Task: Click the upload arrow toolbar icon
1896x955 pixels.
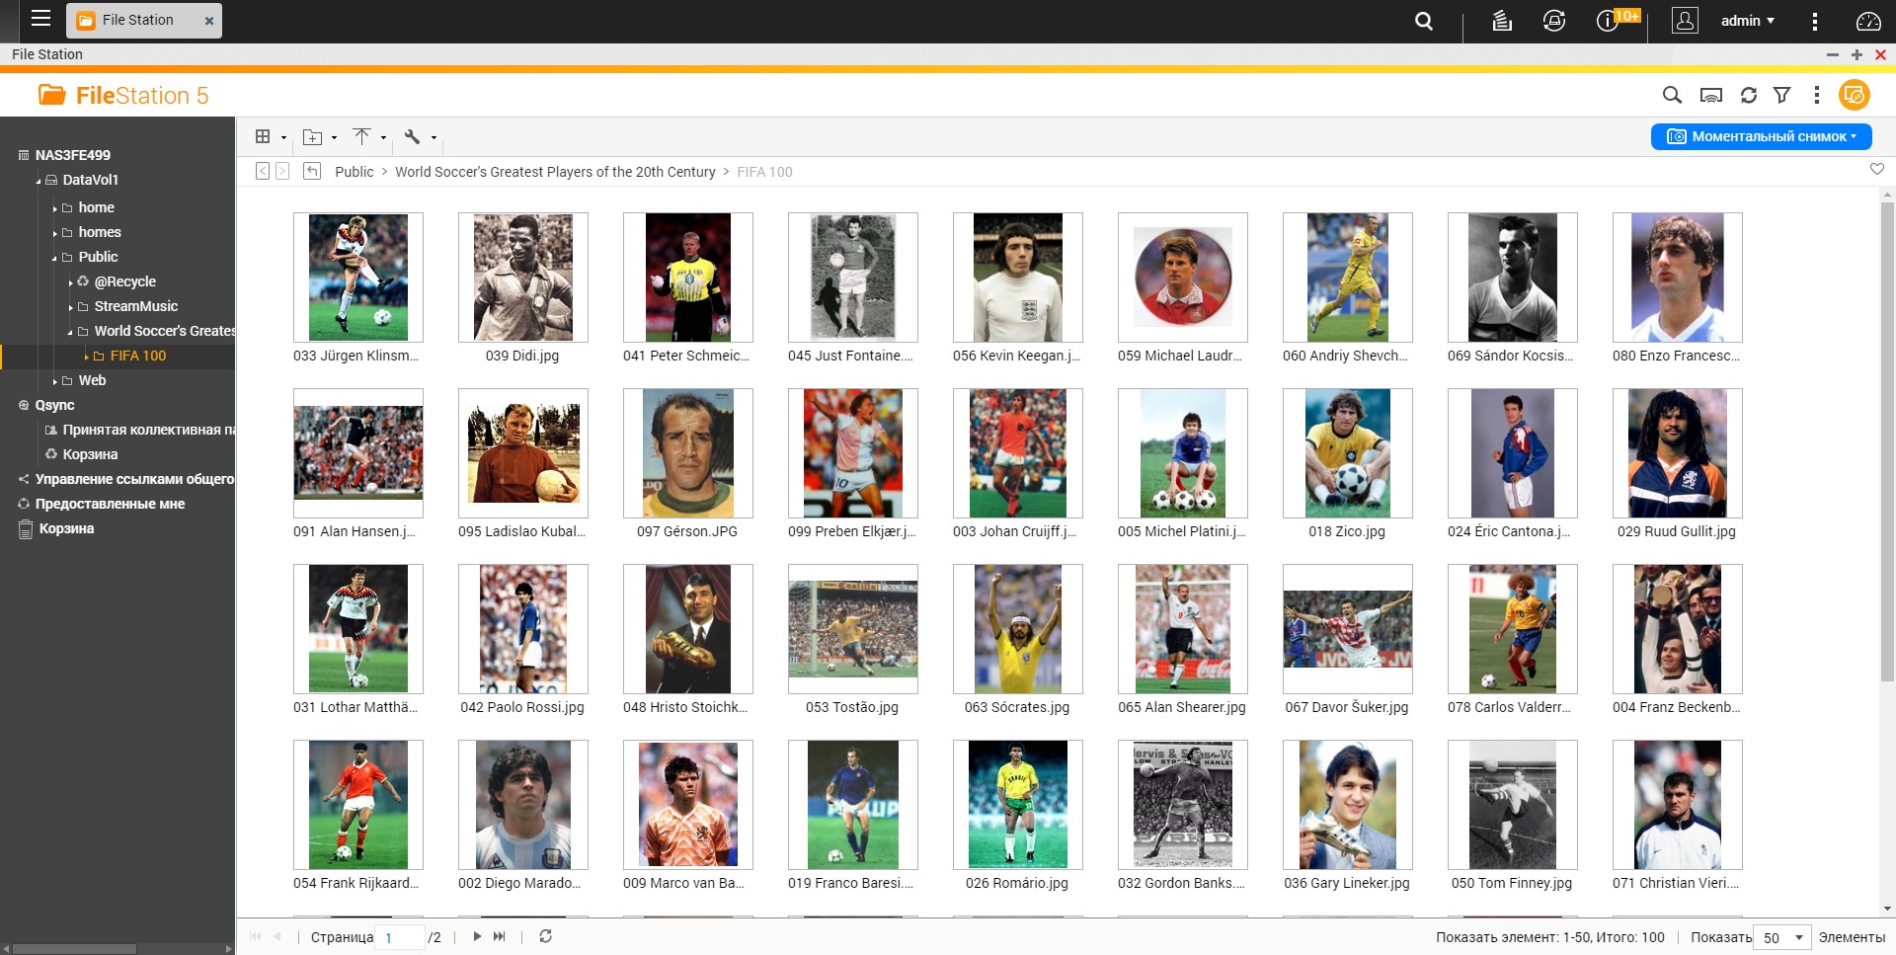Action: 362,137
